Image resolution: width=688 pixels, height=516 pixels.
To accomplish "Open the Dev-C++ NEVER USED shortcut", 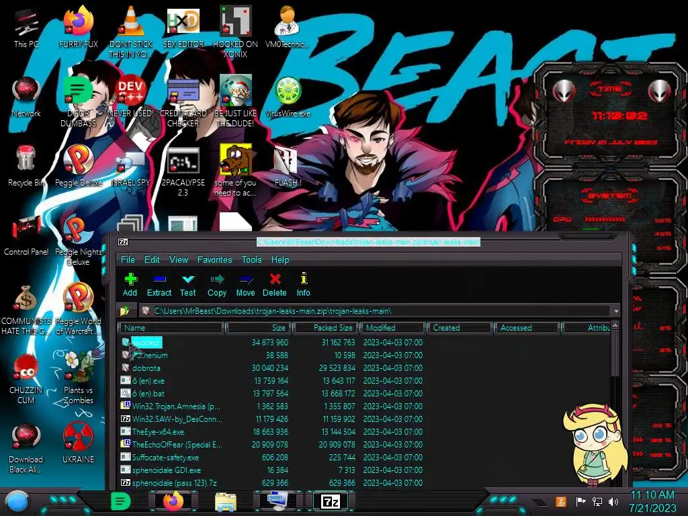I will pos(131,97).
